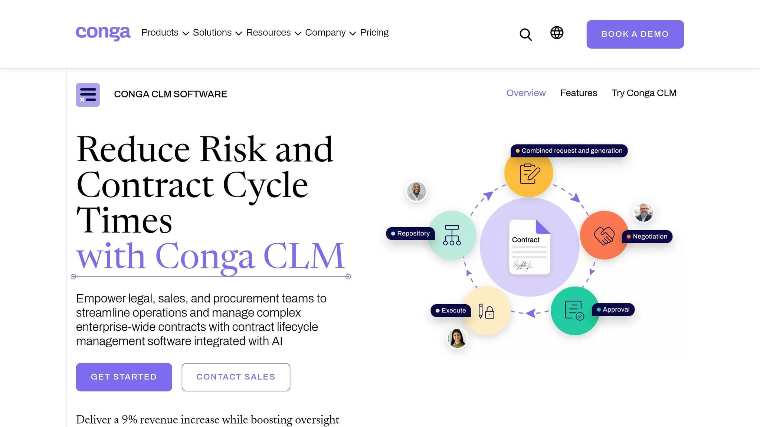Click the Contact Sales button
Viewport: 760px width, 427px height.
click(x=236, y=377)
